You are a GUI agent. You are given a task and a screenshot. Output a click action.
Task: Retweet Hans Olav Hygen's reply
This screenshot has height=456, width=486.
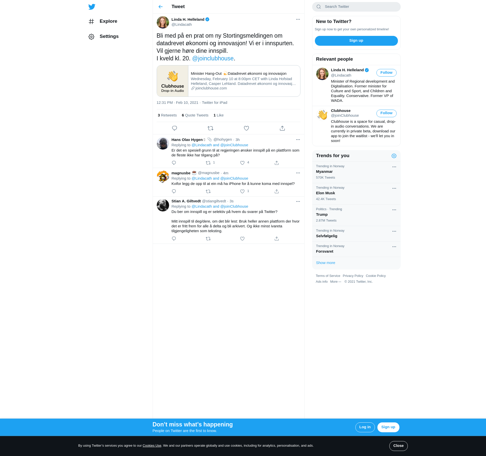click(208, 163)
